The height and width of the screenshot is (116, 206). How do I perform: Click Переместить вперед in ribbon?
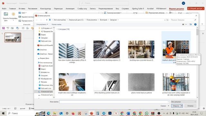tap(155, 13)
